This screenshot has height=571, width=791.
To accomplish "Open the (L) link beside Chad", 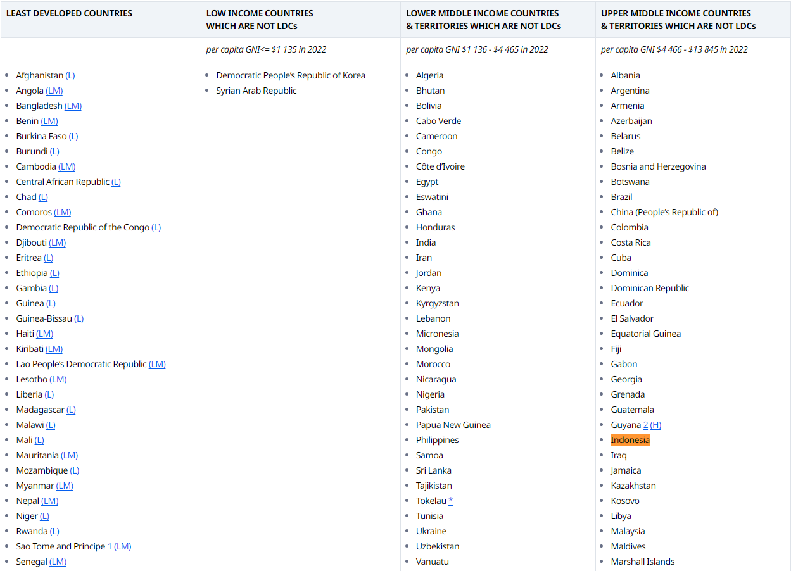I will (x=43, y=197).
